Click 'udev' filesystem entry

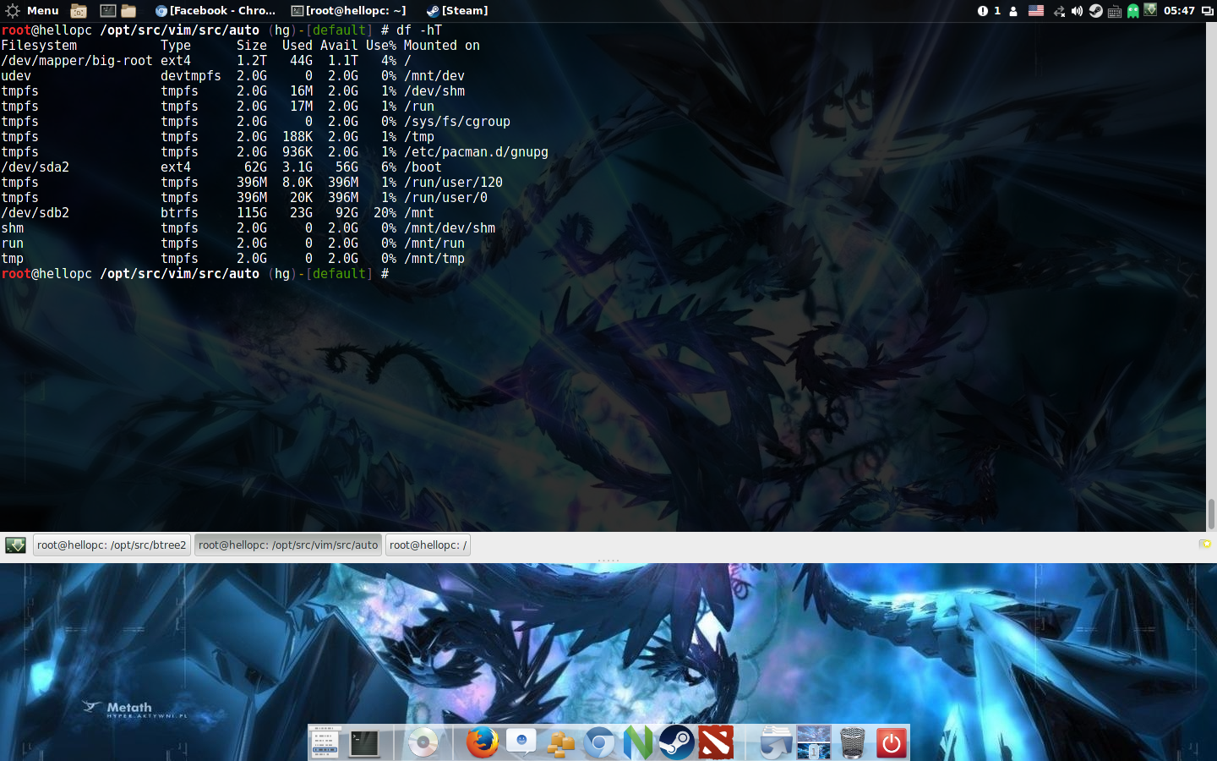pyautogui.click(x=16, y=76)
